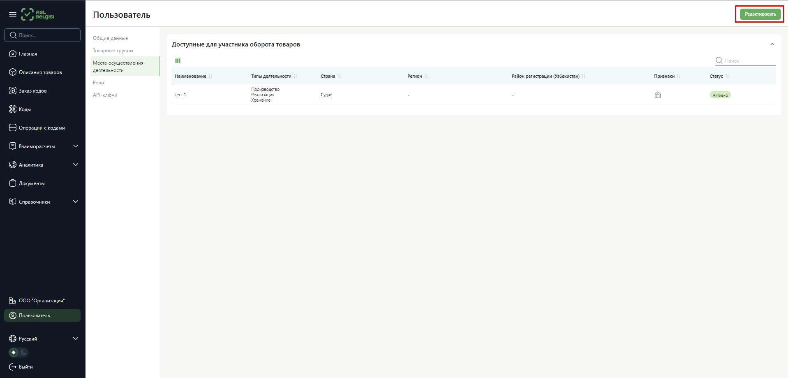Select the Товарные группы tab

point(113,51)
